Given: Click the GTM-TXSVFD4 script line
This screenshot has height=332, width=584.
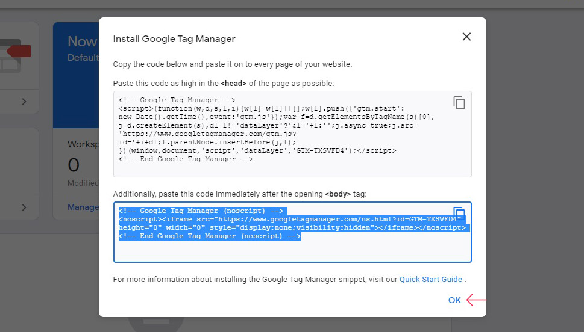Looking at the screenshot, I should tap(257, 150).
